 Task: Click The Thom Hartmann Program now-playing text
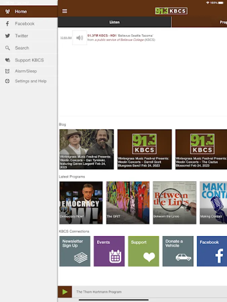(x=99, y=292)
